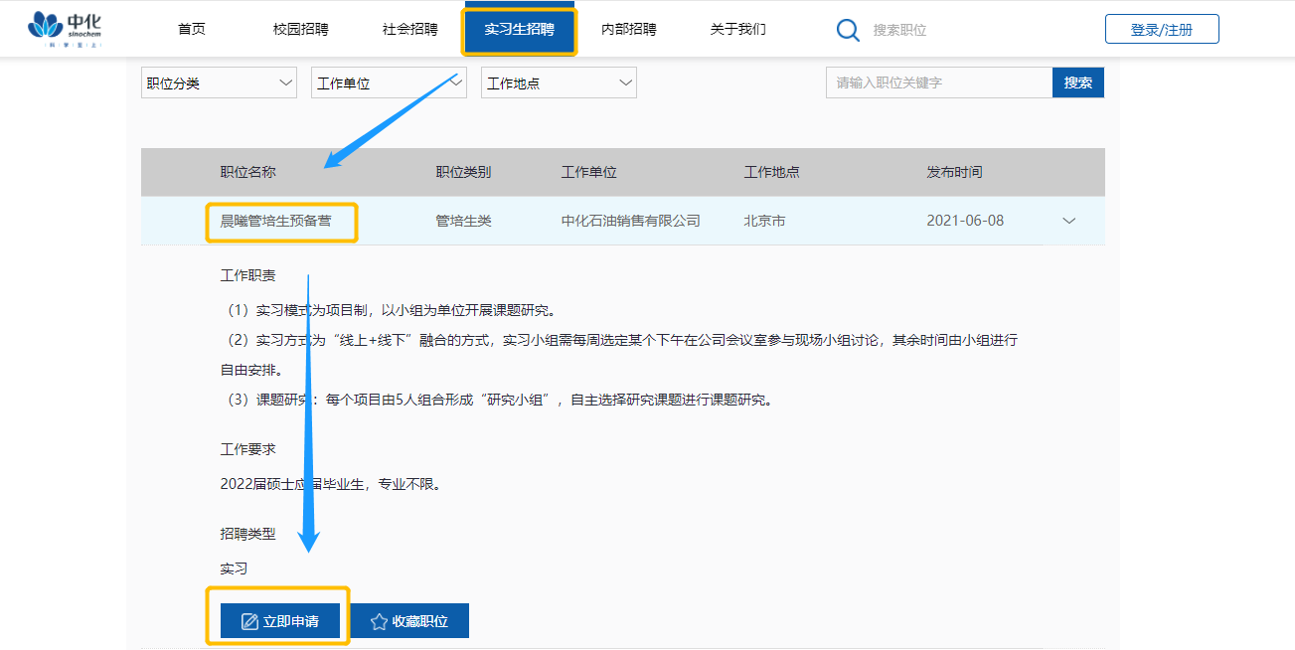Expand the 职位分类 dropdown
Viewport: 1295px width, 650px height.
[x=219, y=82]
